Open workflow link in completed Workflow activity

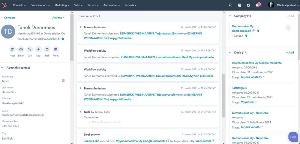click(x=167, y=57)
